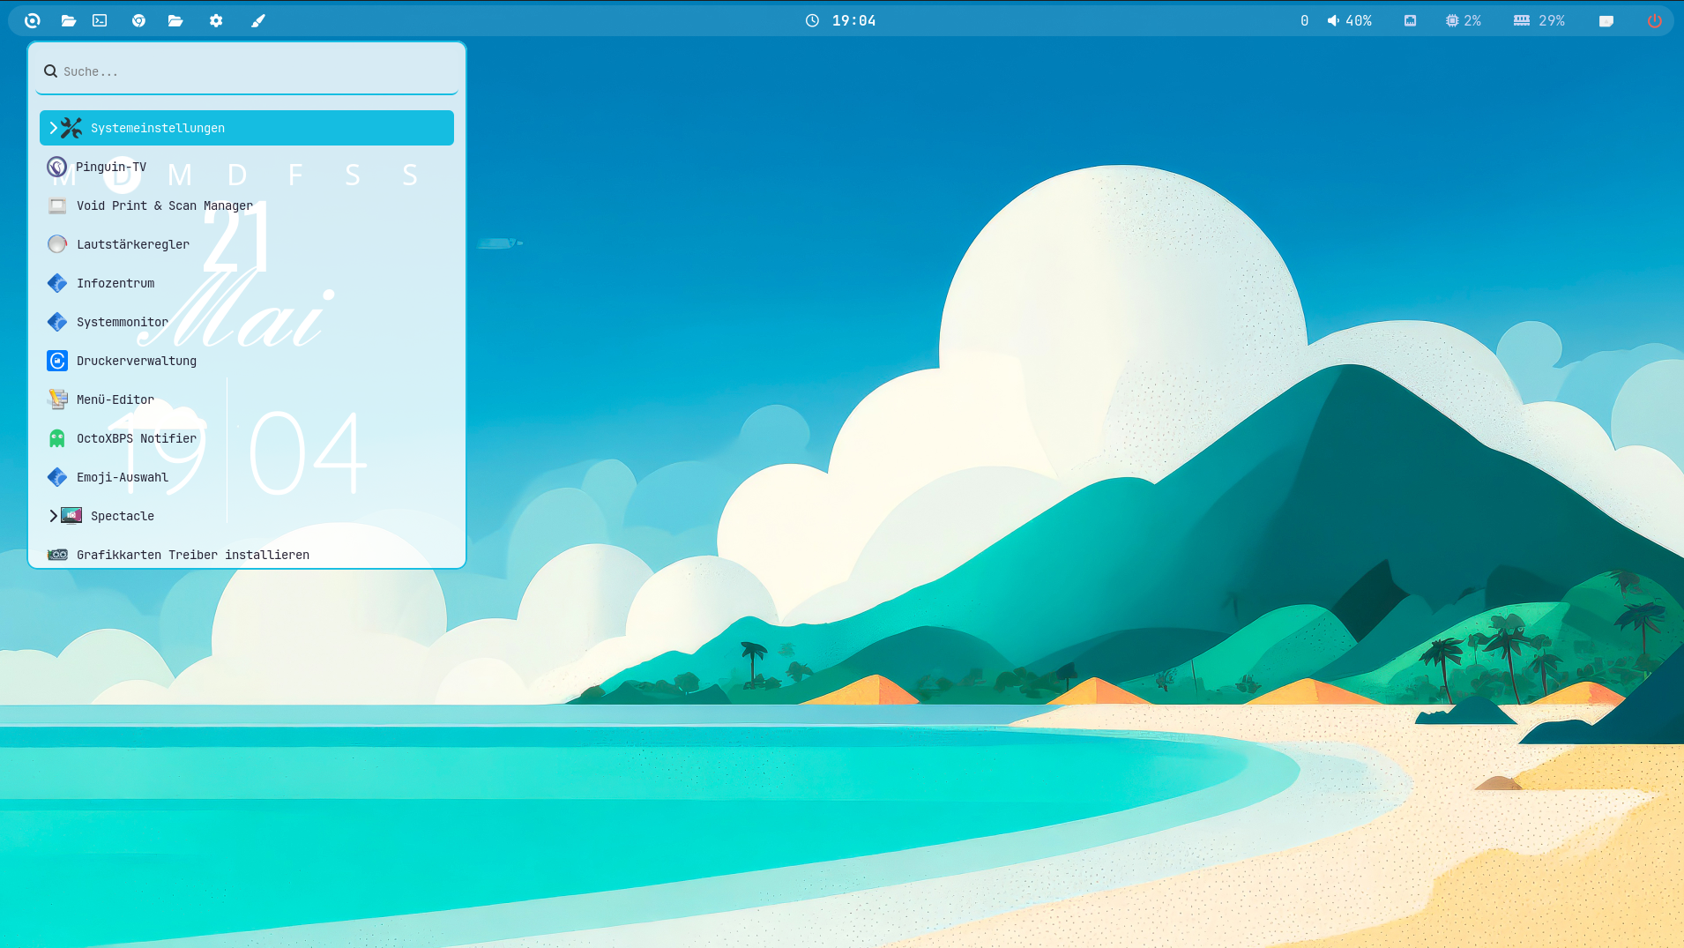This screenshot has width=1684, height=948.
Task: Select the Systemeinstellungen menu entry
Action: tap(247, 128)
